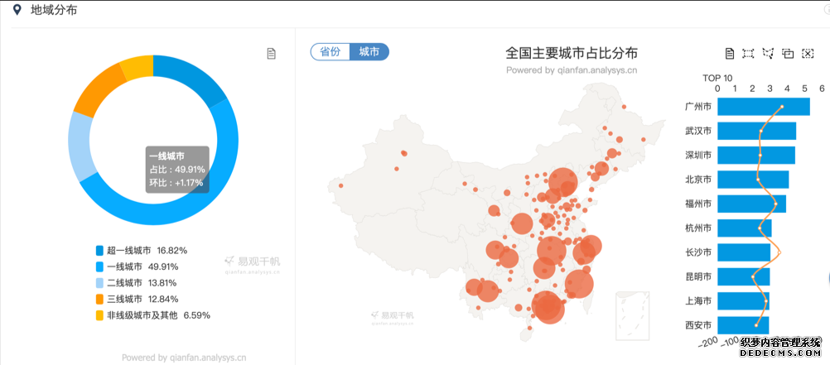Image resolution: width=830 pixels, height=365 pixels.
Task: Toggle the 二线城市 legend item
Action: point(136,282)
